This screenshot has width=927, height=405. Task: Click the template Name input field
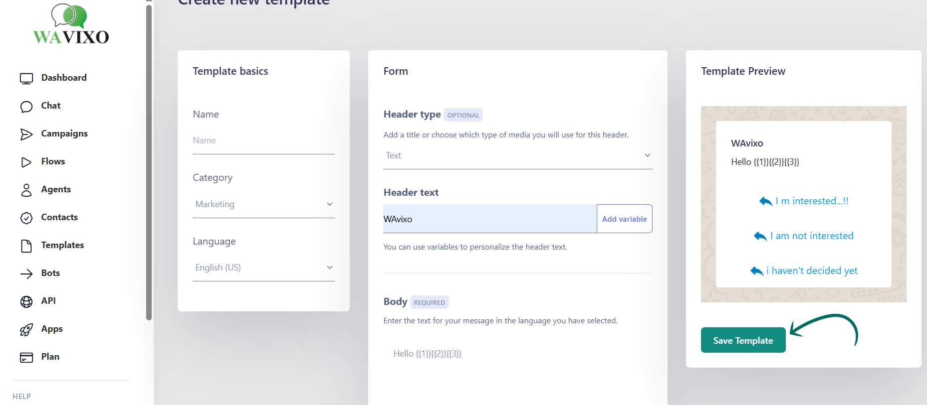[263, 141]
